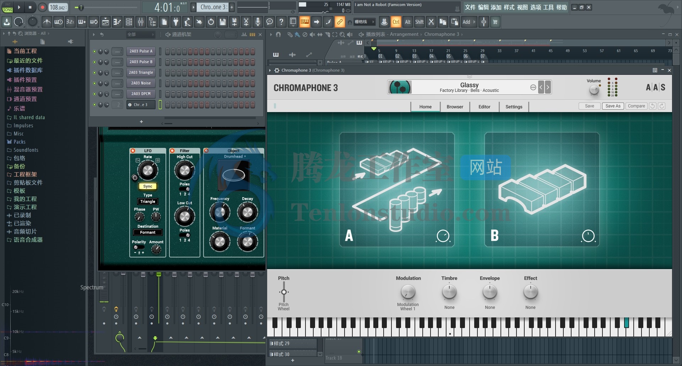Toggle PAT/SONG mode switch
Image resolution: width=682 pixels, height=366 pixels.
(7, 7)
